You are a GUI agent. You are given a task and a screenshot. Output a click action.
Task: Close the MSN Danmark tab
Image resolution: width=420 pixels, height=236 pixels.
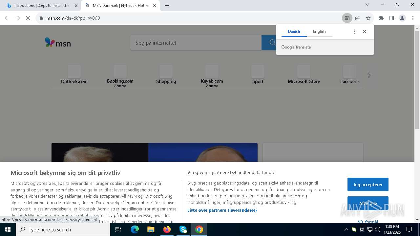coord(155,6)
